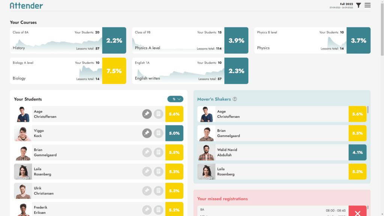
Task: Open the Fall 2022 period selector
Action: click(346, 4)
